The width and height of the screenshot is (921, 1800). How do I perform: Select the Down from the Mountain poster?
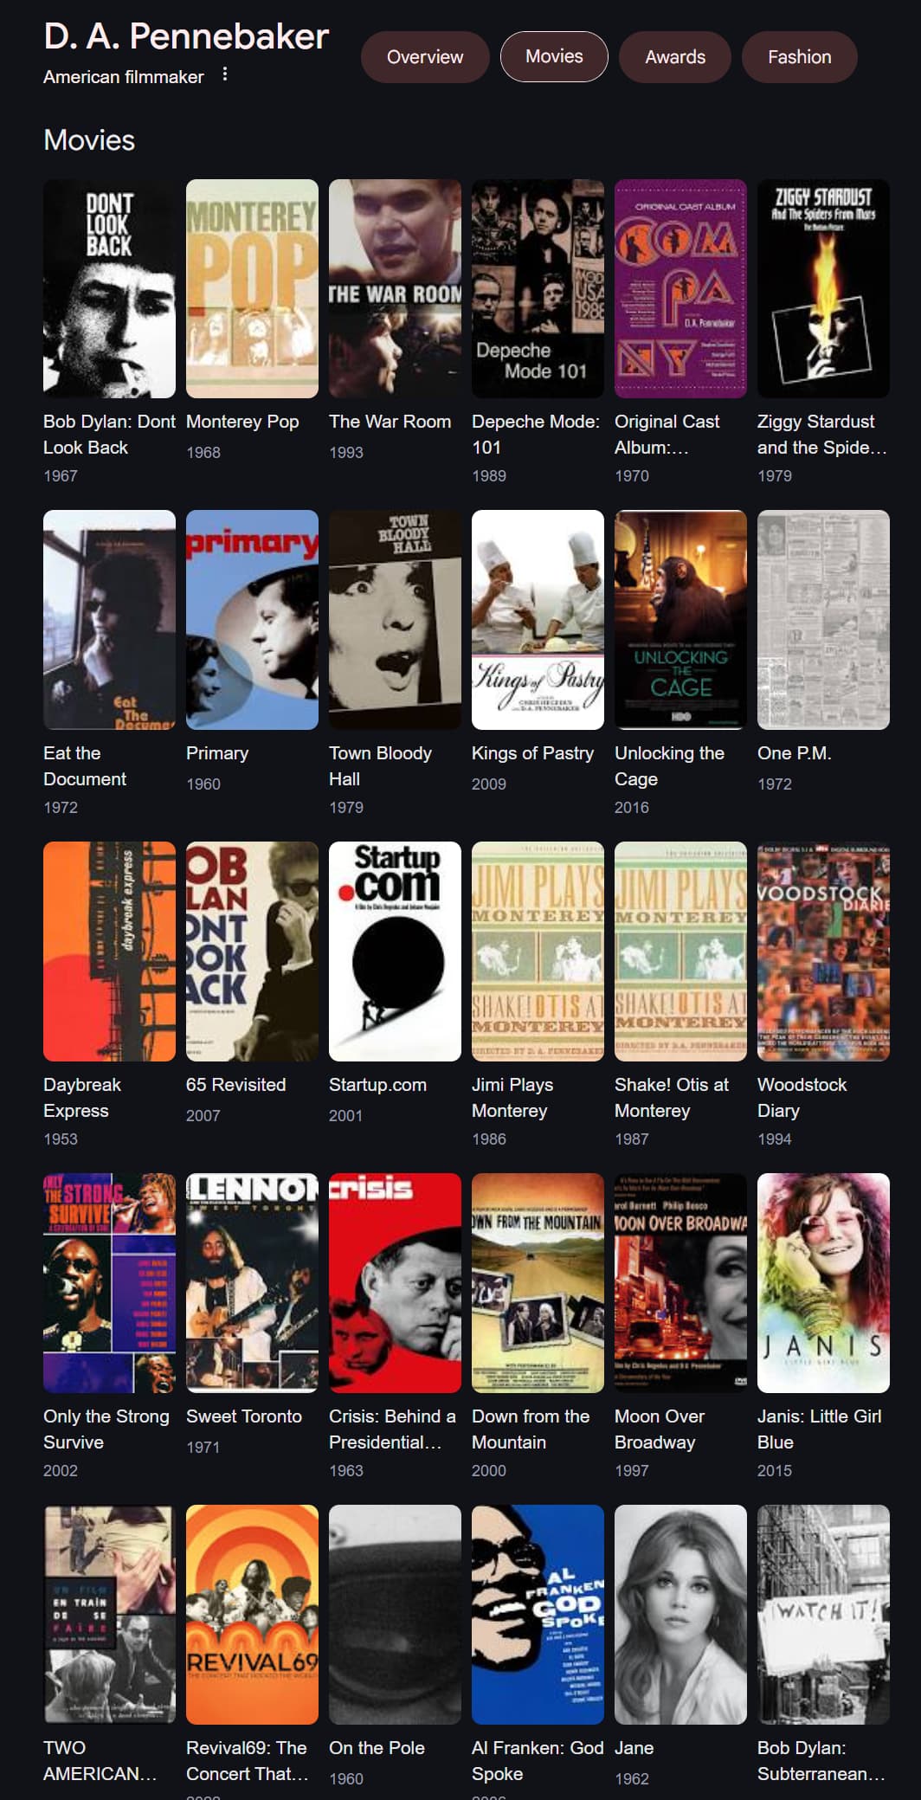pyautogui.click(x=538, y=1283)
